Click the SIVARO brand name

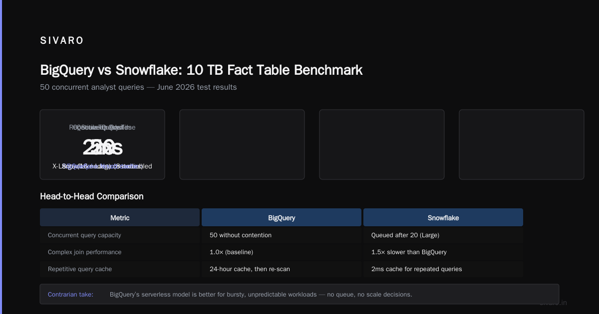(62, 41)
